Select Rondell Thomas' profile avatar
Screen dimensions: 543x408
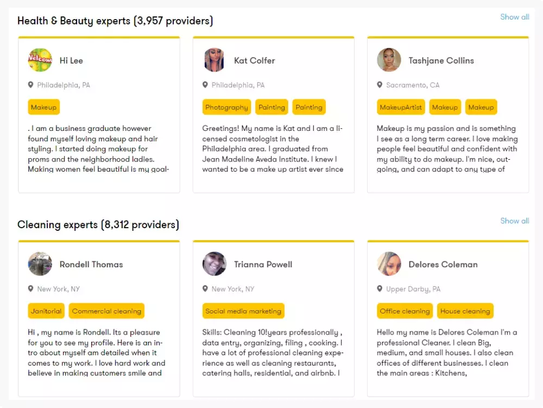[x=40, y=264]
